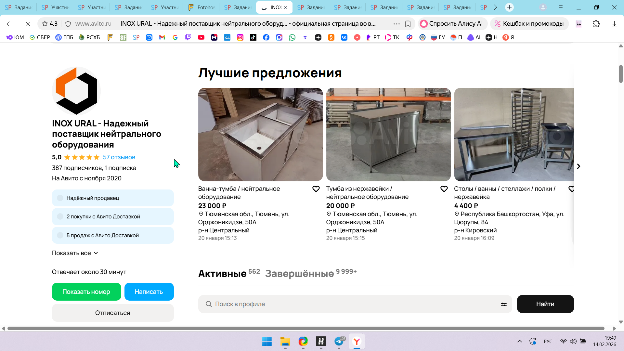The height and width of the screenshot is (351, 624).
Task: Favorite the Тумба из нержавейки heart icon
Action: pyautogui.click(x=444, y=189)
